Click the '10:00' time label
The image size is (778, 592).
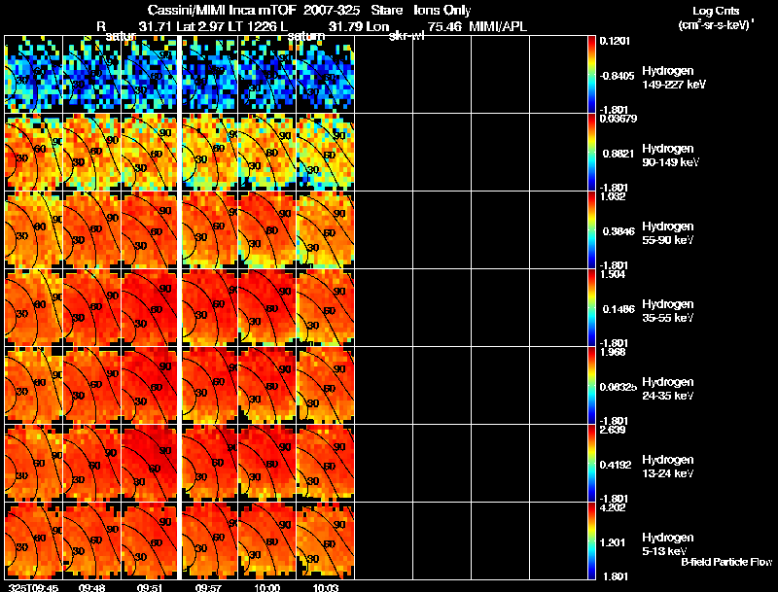[x=266, y=588]
